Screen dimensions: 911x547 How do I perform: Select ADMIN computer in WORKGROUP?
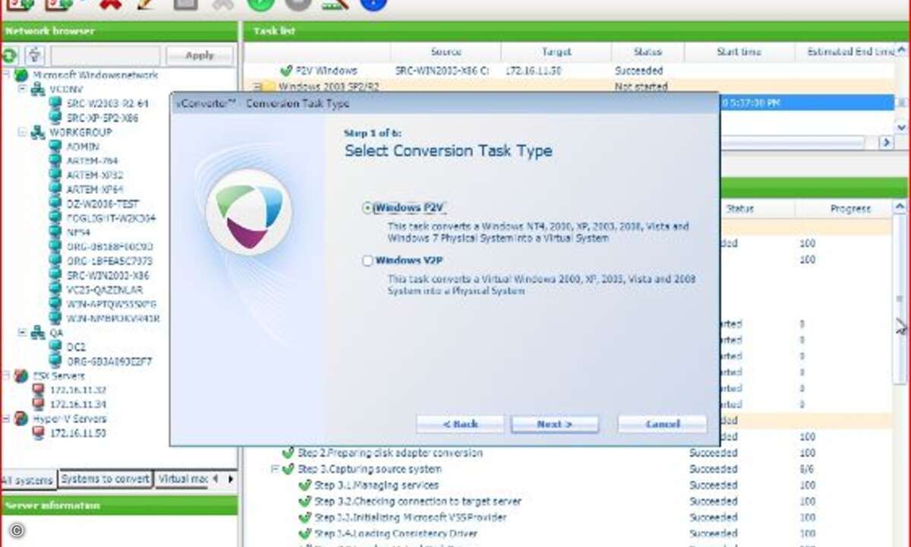(x=83, y=147)
